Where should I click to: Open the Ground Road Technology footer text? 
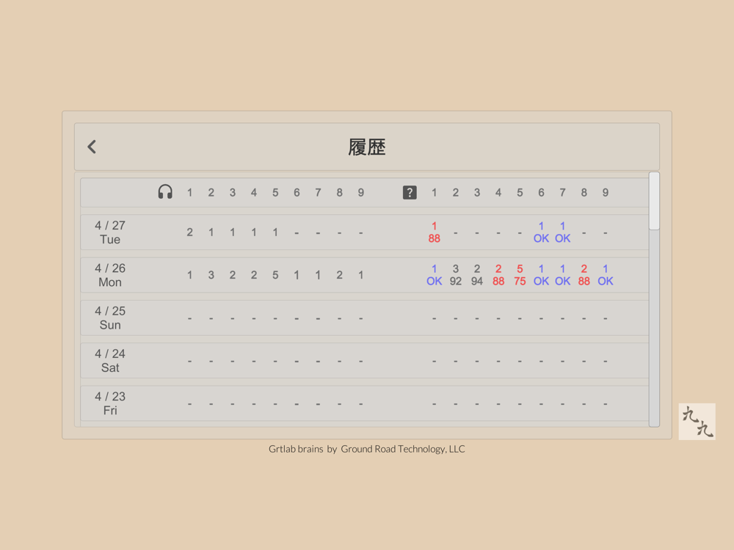point(367,449)
